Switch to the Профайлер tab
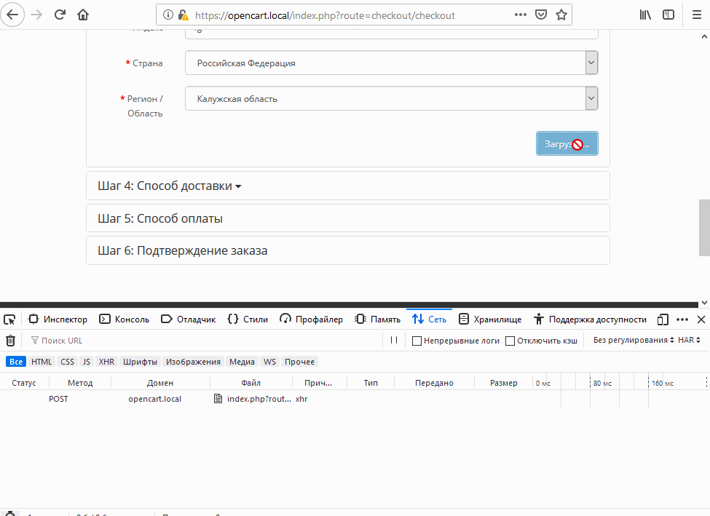Screen dimensions: 710x516 (311, 319)
